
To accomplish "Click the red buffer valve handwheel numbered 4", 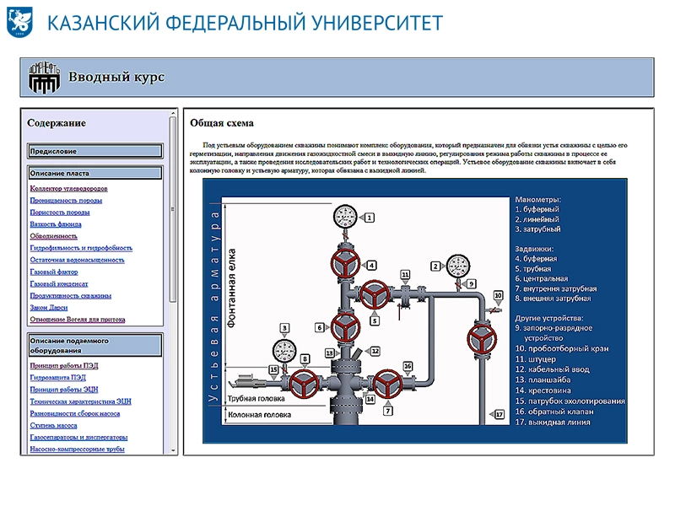I will click(x=345, y=263).
